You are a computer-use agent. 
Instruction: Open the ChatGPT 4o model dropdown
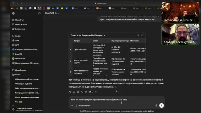tap(52, 13)
